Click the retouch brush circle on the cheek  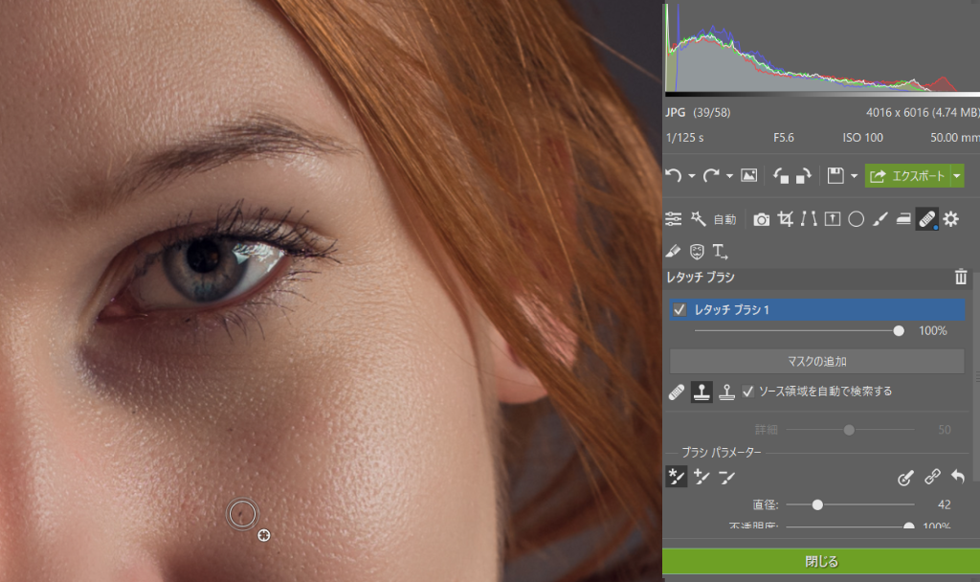coord(242,514)
